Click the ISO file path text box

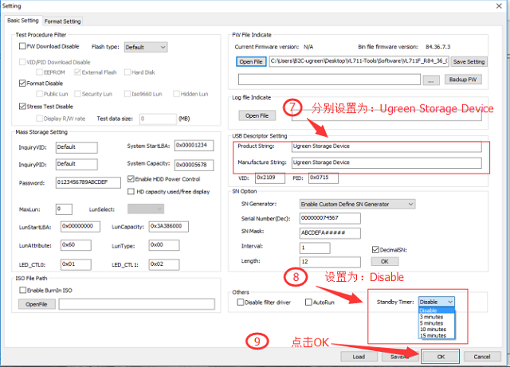(x=136, y=304)
